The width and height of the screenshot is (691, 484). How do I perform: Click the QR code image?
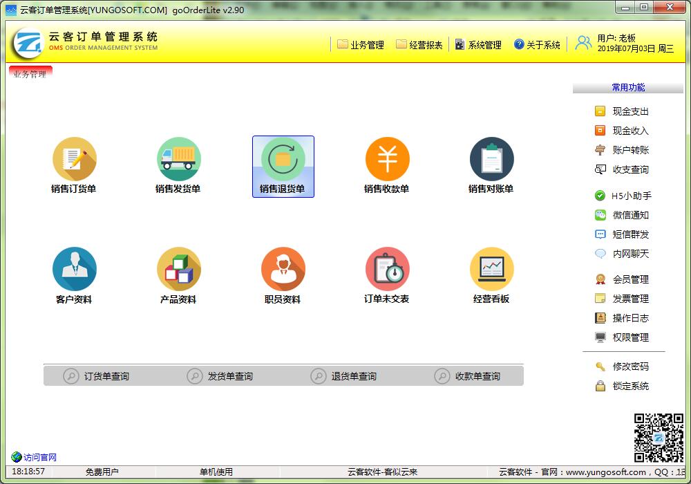659,438
